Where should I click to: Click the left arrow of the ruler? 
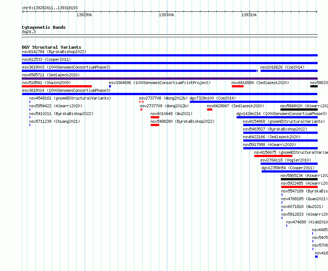[23, 12]
